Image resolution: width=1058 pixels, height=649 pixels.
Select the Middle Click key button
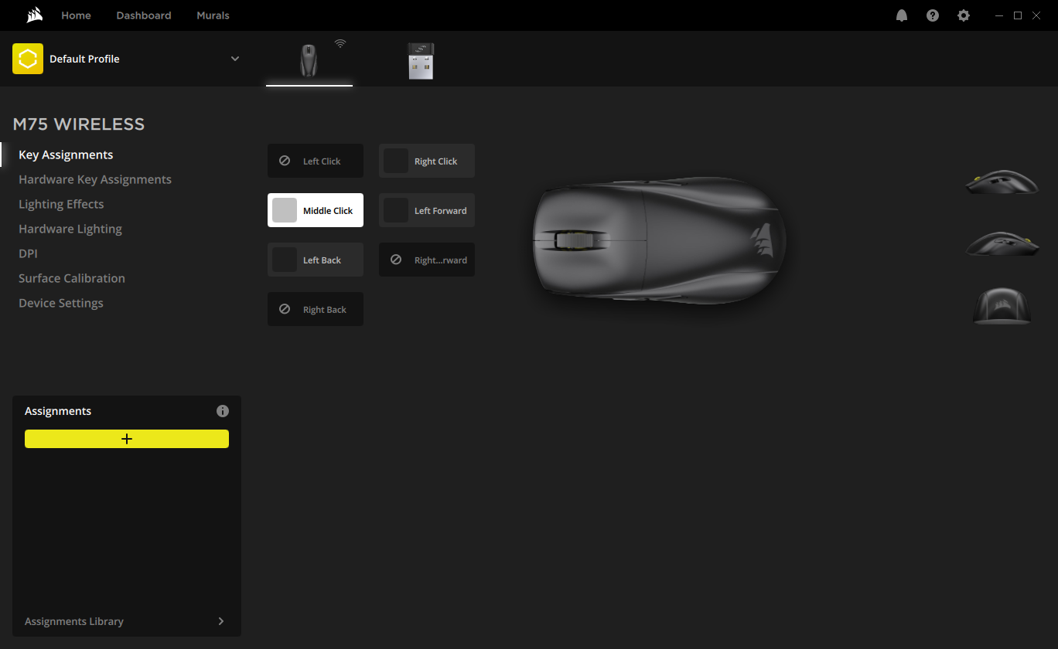316,210
